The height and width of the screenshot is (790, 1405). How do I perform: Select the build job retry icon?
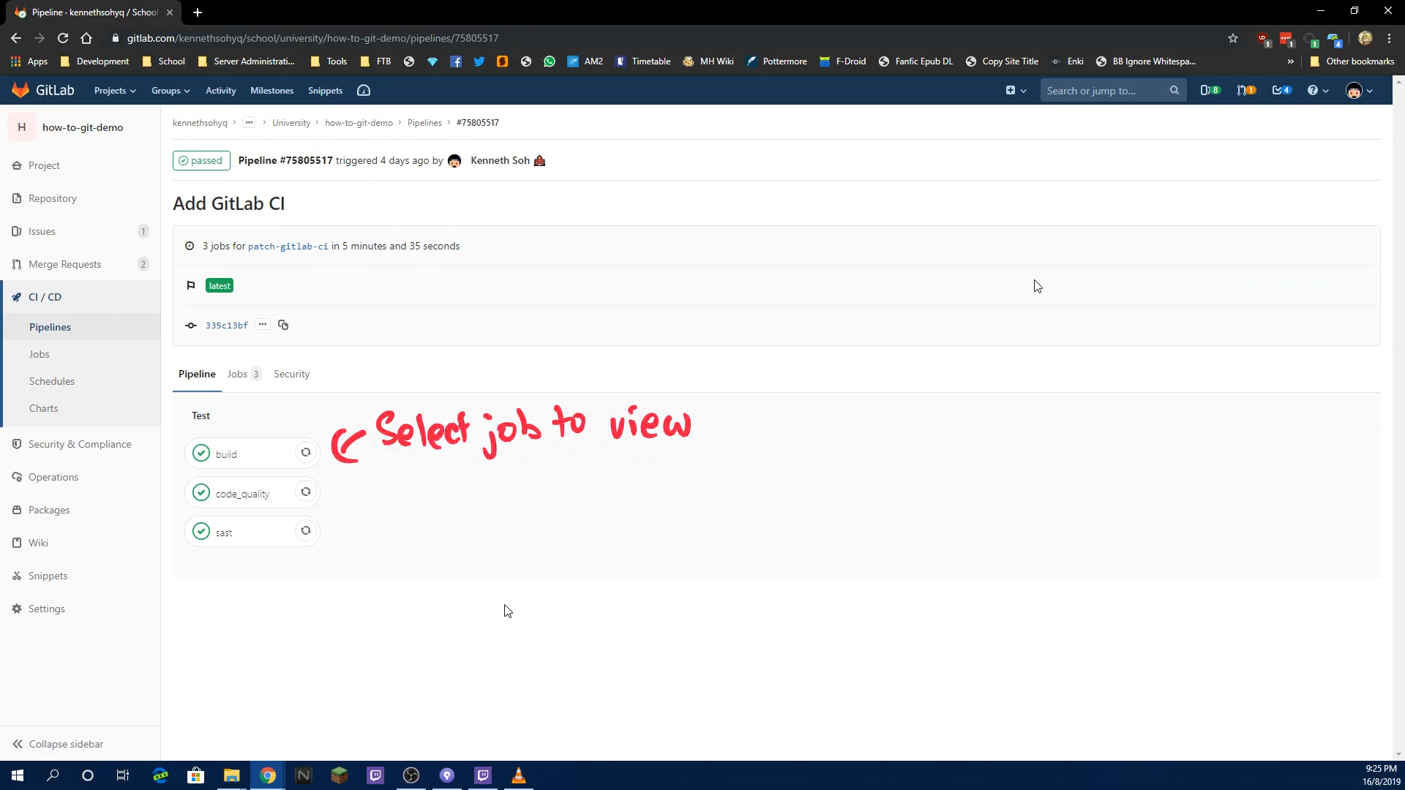[x=306, y=454]
